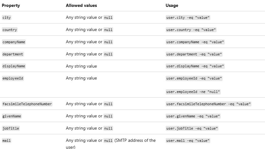
Task: Click user.mail -eq "value" usage code
Action: click(x=188, y=141)
